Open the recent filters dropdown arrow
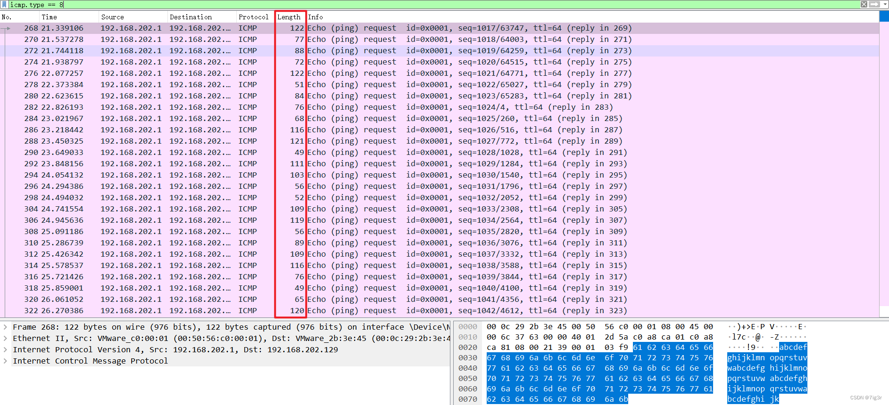 click(x=885, y=4)
